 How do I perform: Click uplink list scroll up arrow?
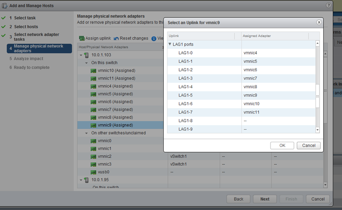pos(318,43)
